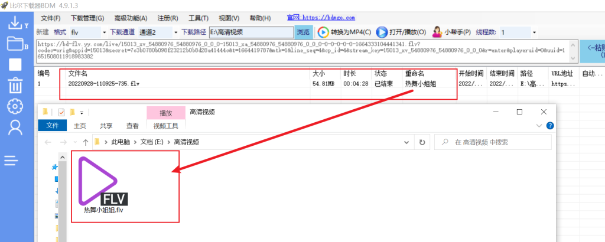Viewport: 605px width, 242px height.
Task: Expand Explorer quick access toolbar customize arrow
Action: [x=82, y=113]
